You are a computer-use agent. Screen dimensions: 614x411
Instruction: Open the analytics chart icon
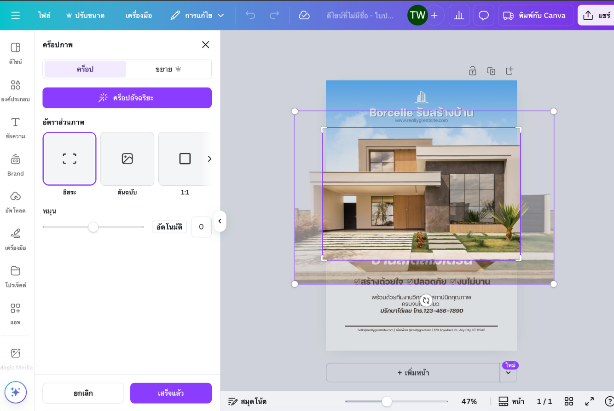pyautogui.click(x=459, y=15)
